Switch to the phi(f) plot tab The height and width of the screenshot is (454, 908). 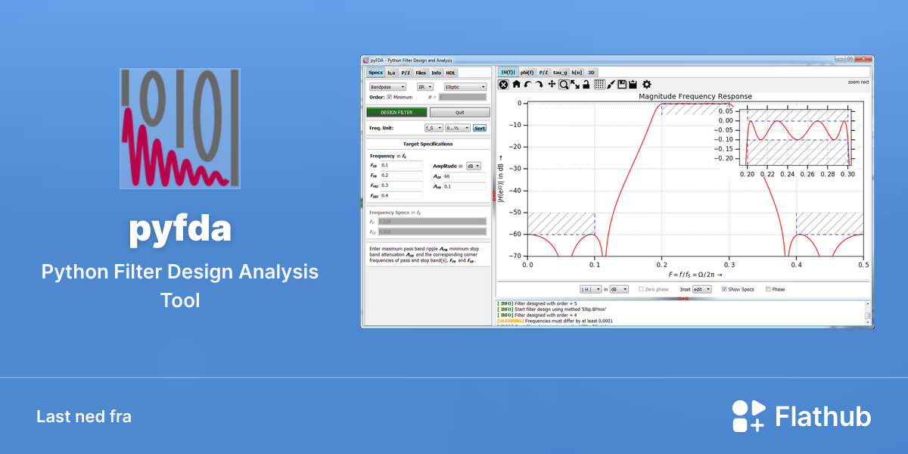tap(527, 72)
